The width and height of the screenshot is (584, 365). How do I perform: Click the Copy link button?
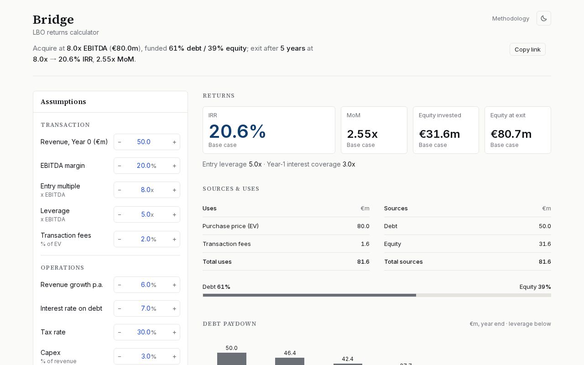527,49
